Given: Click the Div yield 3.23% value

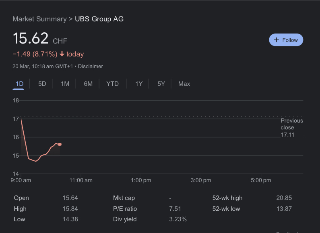Looking at the screenshot, I should coord(178,219).
